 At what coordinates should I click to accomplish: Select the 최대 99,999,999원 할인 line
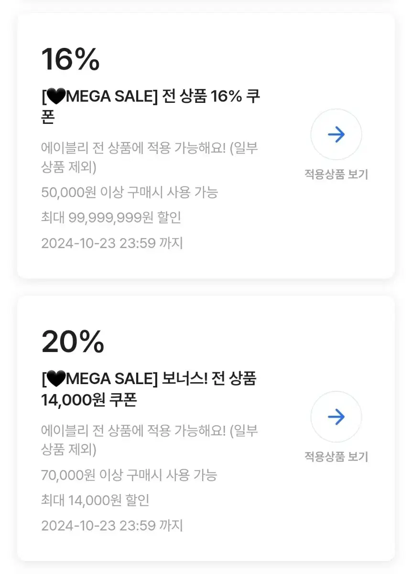click(111, 218)
